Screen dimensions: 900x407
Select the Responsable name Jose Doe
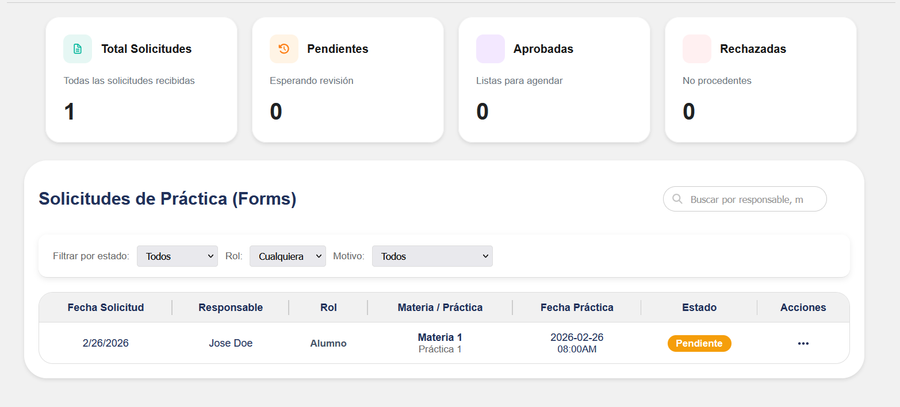click(231, 343)
